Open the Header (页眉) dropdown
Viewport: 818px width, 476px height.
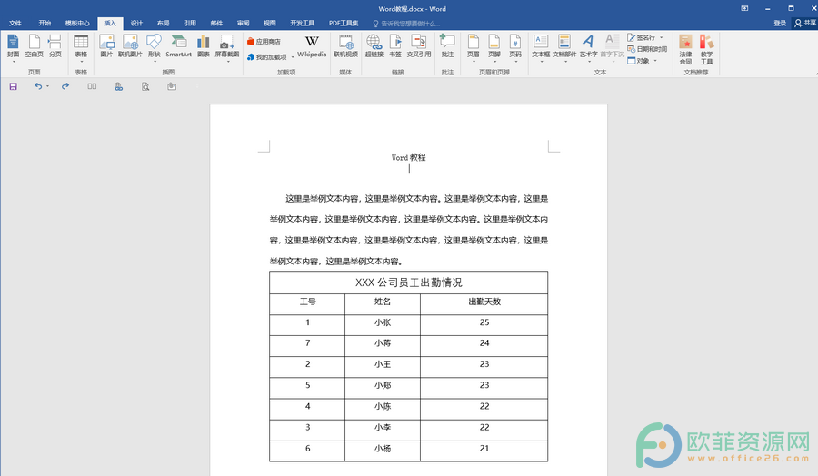tap(474, 47)
